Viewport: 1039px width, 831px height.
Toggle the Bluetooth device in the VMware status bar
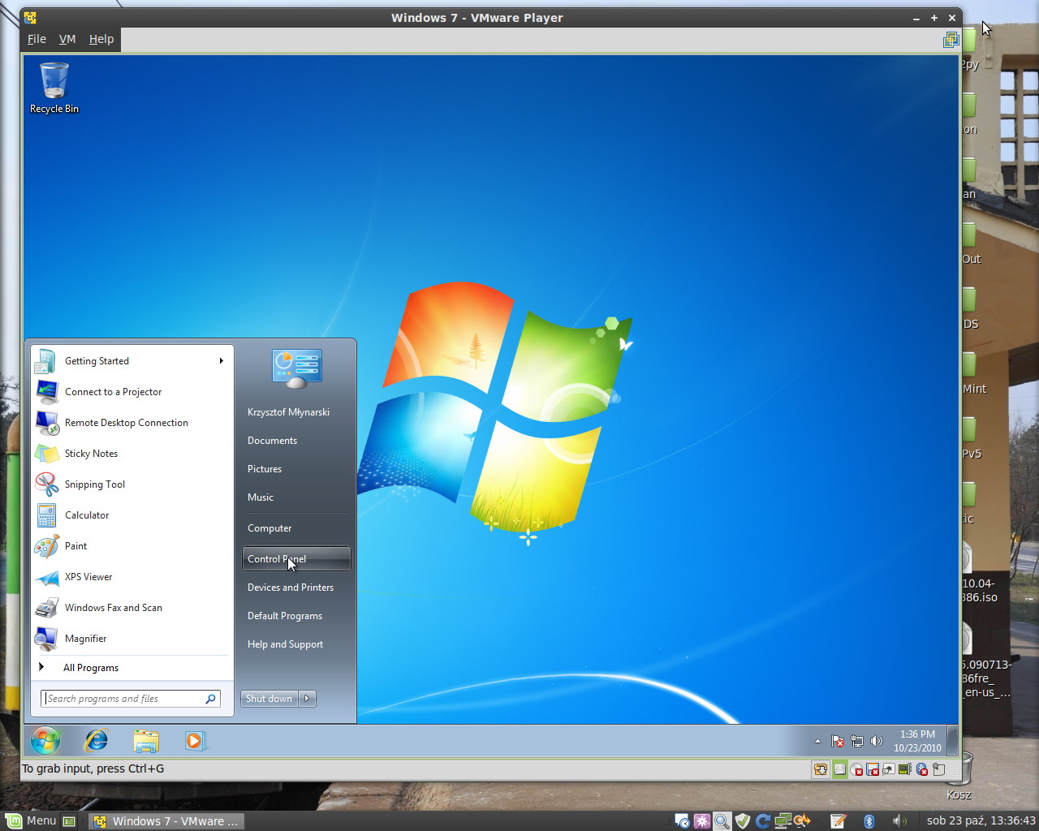coord(922,769)
